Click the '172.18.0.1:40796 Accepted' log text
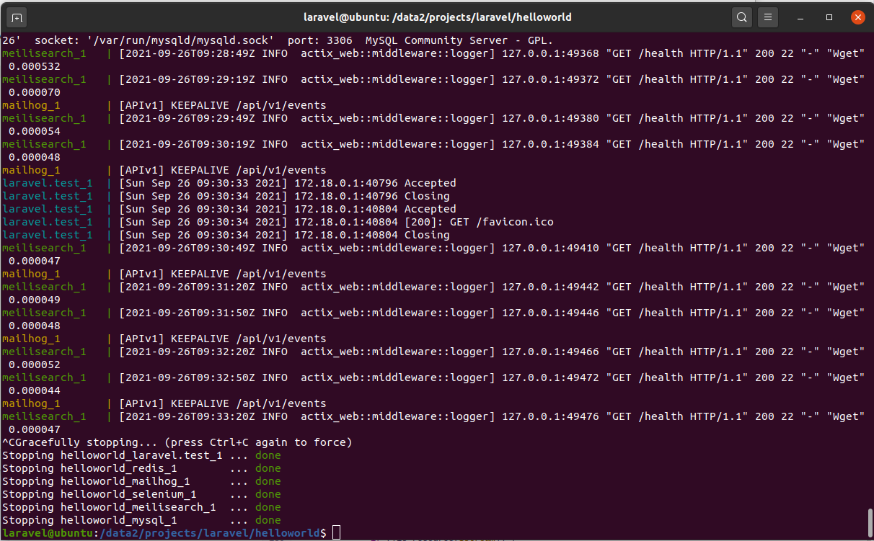874x541 pixels. (375, 183)
